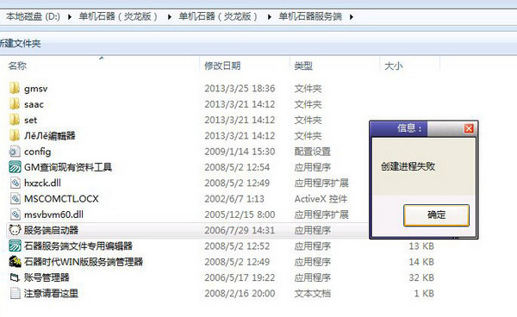
Task: Select file name msvbvm60.dll
Action: (x=53, y=214)
